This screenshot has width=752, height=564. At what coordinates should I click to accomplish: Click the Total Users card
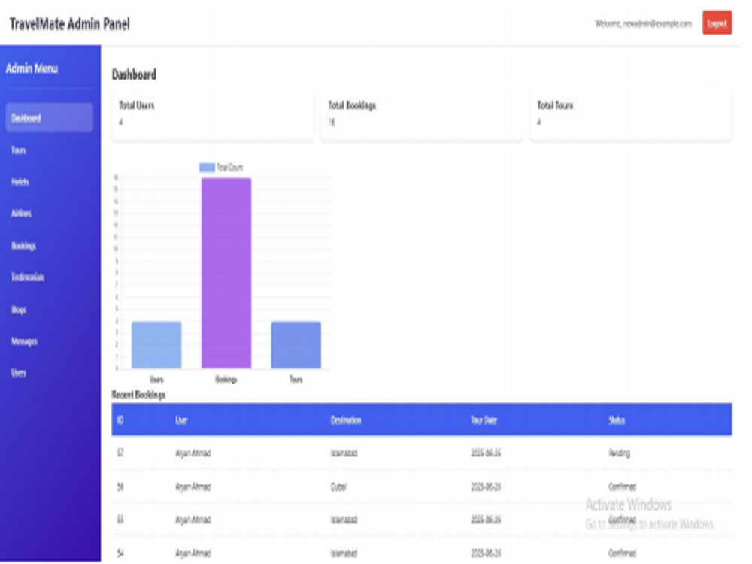213,114
